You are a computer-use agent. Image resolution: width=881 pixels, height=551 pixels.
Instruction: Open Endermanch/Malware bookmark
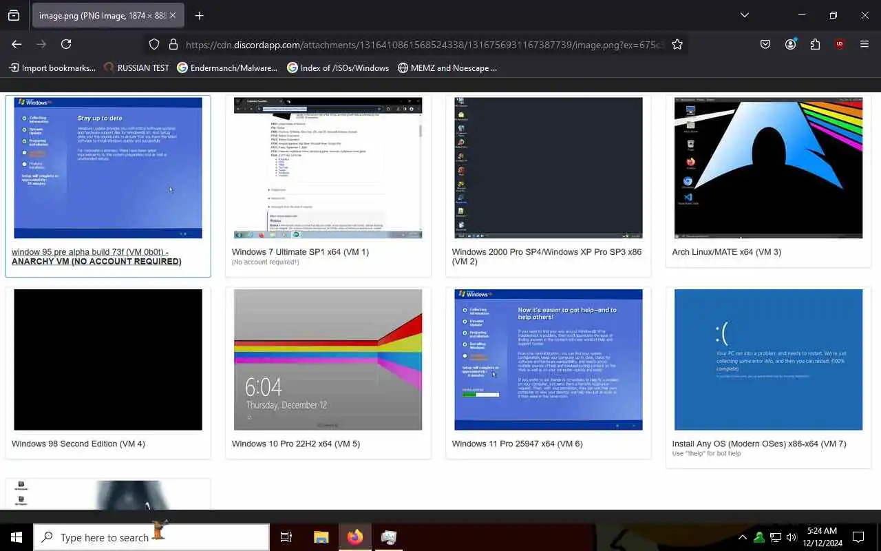coord(227,67)
